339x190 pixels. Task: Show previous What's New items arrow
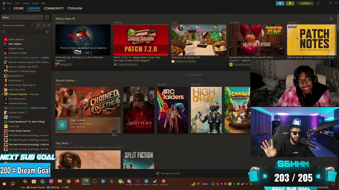click(x=325, y=19)
